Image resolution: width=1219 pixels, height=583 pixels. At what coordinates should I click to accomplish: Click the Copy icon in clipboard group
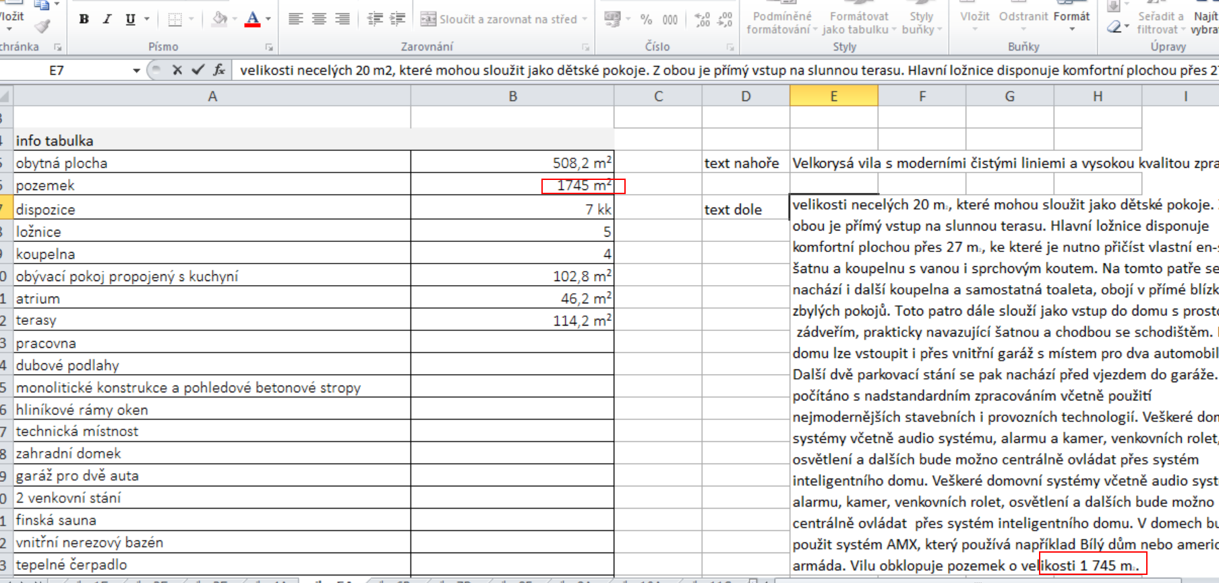42,5
